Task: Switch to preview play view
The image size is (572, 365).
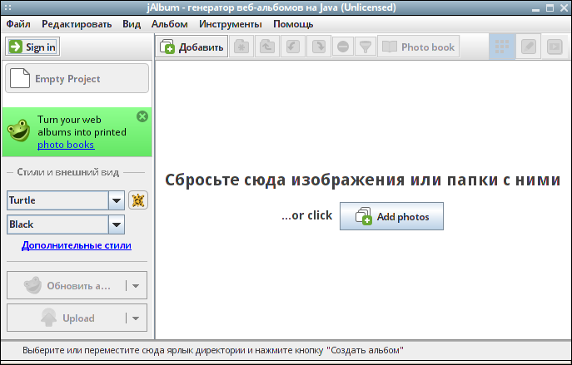Action: click(x=555, y=47)
